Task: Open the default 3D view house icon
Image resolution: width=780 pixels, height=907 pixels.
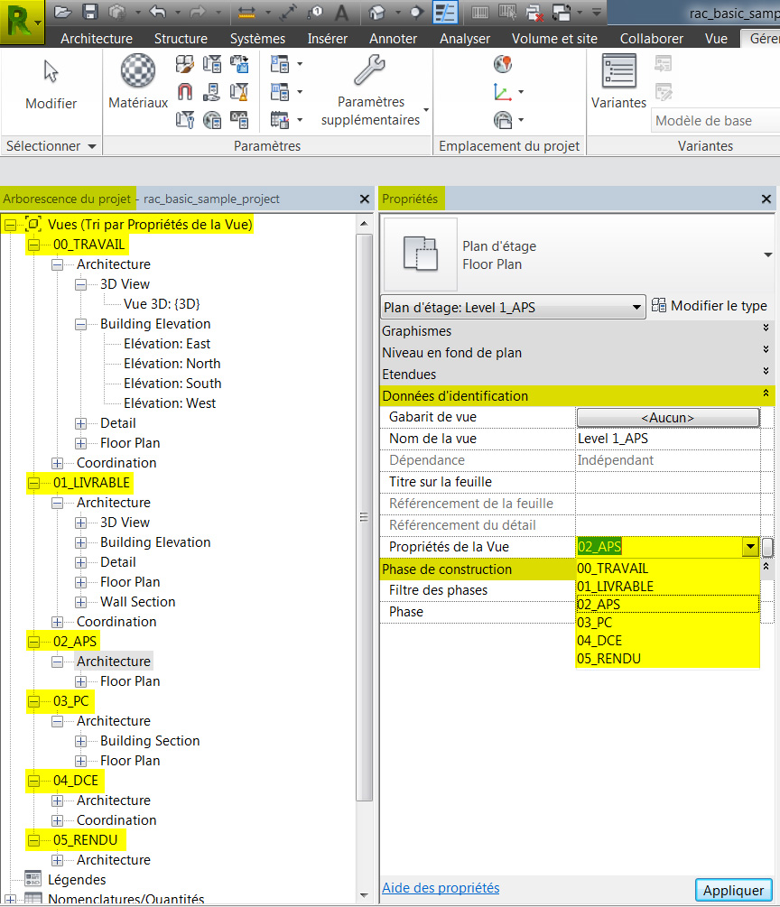Action: (376, 12)
